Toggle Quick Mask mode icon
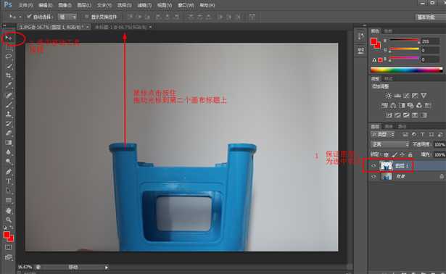This screenshot has width=446, height=274. [9, 247]
